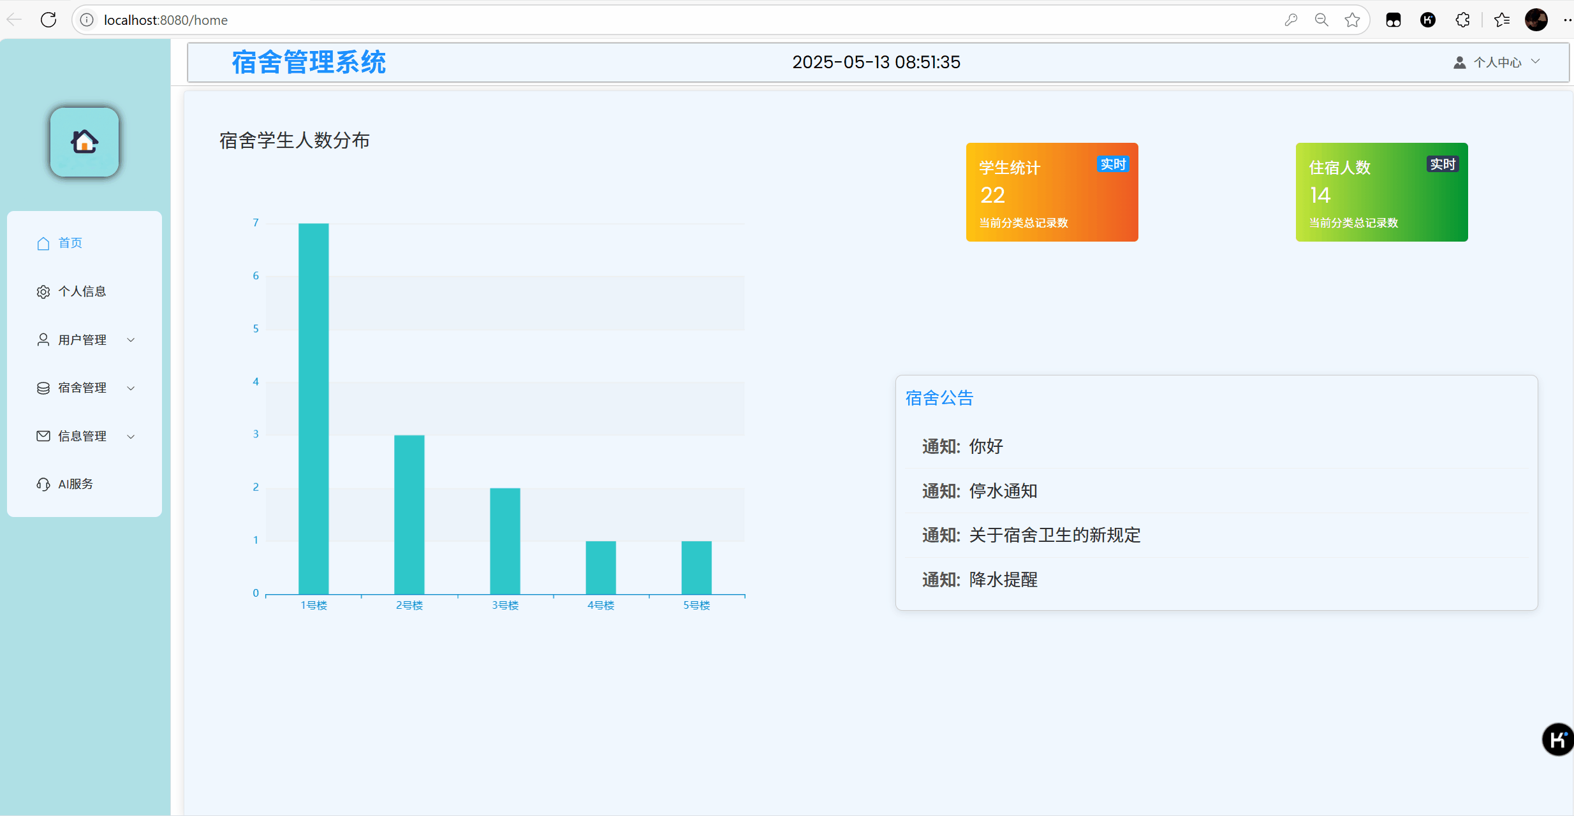Open 关于宿舍卫生的新规定 announcement
The image size is (1574, 816).
[x=1054, y=535]
